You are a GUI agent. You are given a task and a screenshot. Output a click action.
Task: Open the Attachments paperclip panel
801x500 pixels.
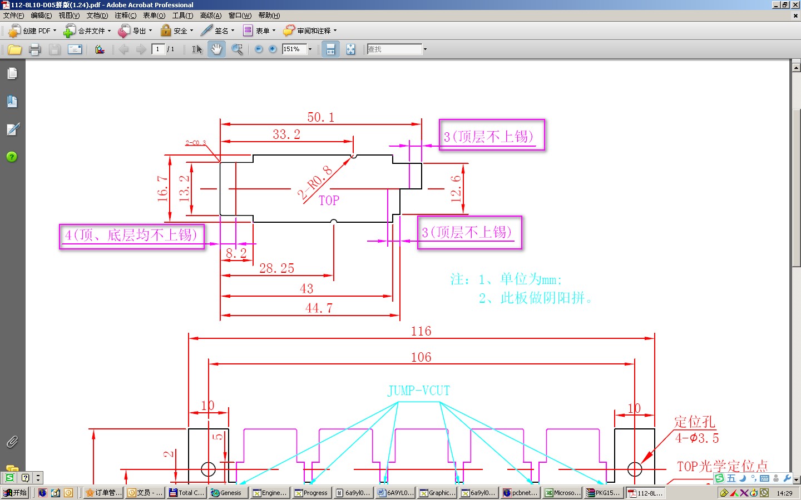pos(12,442)
